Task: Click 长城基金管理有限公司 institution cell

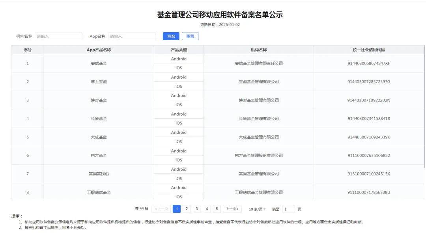Action: [x=259, y=119]
